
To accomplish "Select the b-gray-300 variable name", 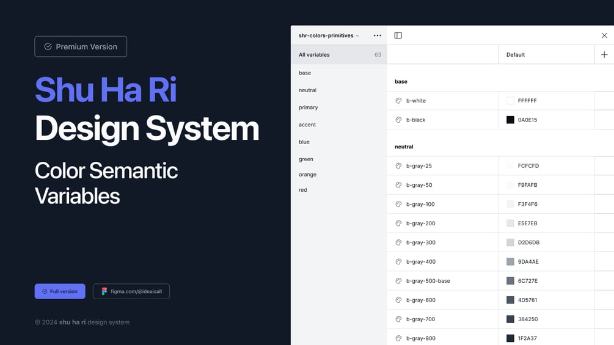I will 421,242.
